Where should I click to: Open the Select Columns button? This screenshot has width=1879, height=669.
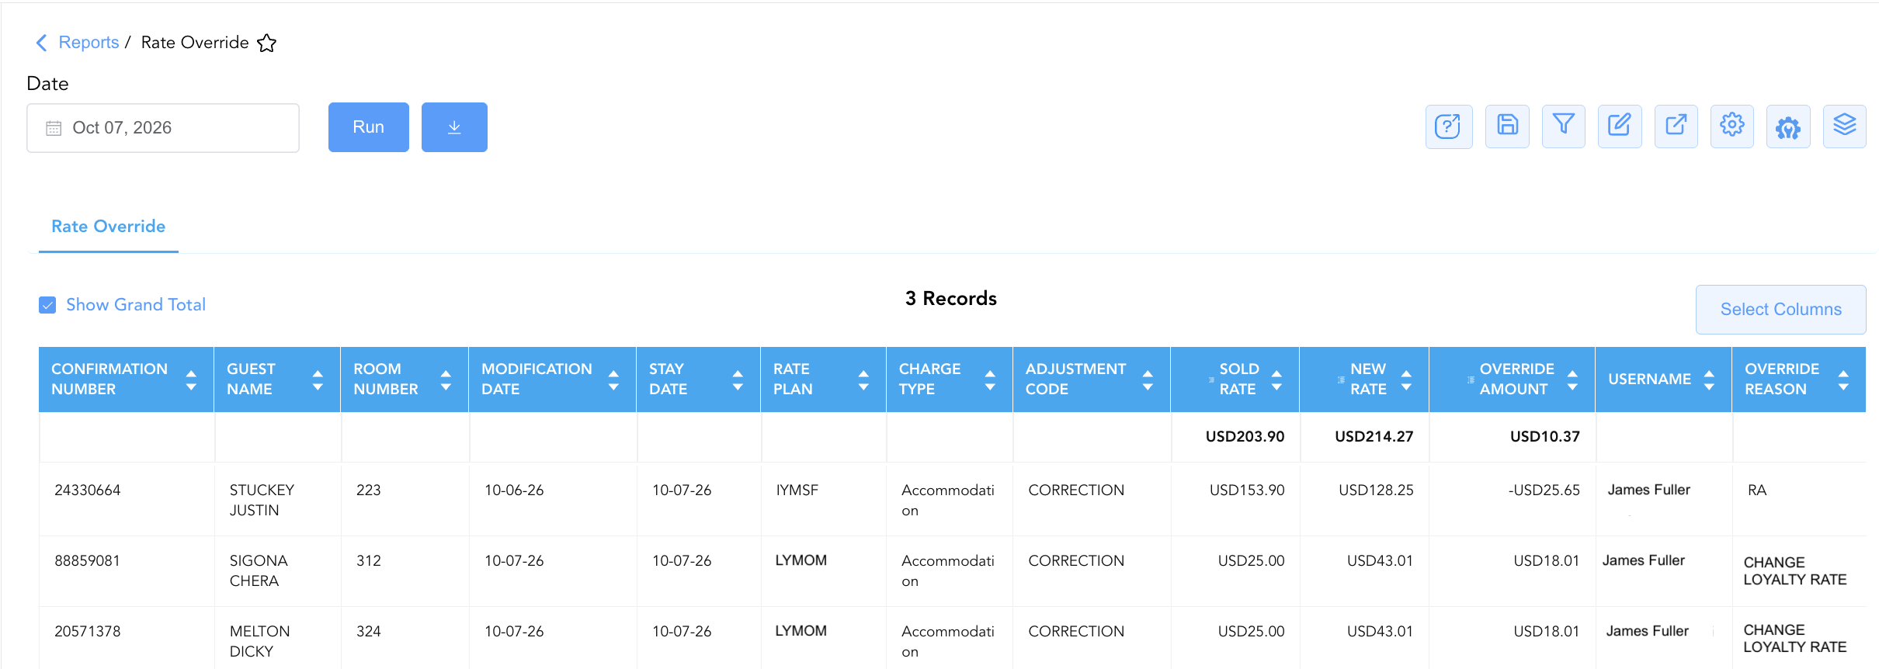point(1781,310)
